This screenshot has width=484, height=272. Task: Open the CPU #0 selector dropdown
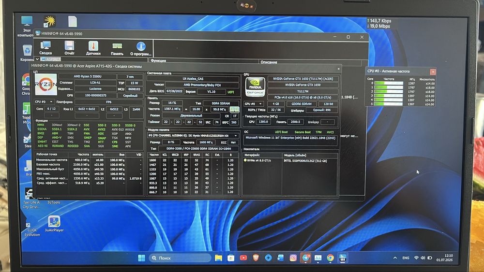(x=44, y=101)
